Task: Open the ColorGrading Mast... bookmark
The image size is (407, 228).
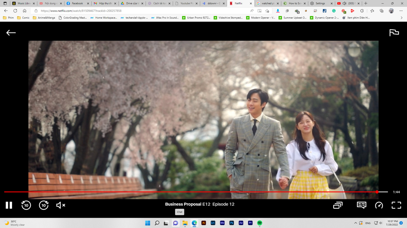Action: click(72, 18)
